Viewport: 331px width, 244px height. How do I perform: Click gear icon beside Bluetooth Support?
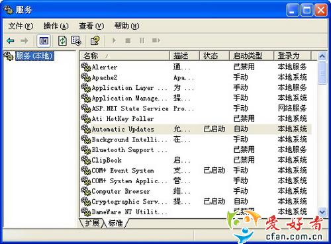(86, 150)
